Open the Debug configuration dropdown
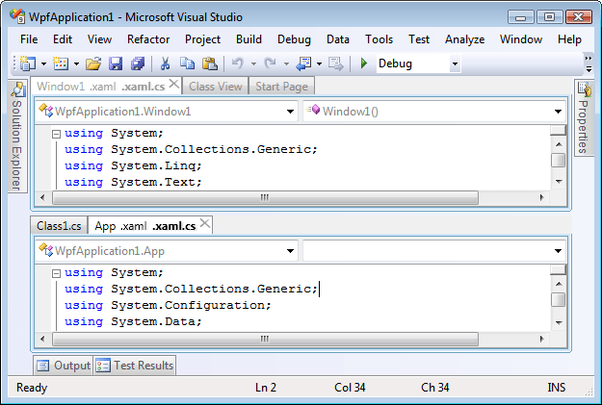 tap(455, 63)
